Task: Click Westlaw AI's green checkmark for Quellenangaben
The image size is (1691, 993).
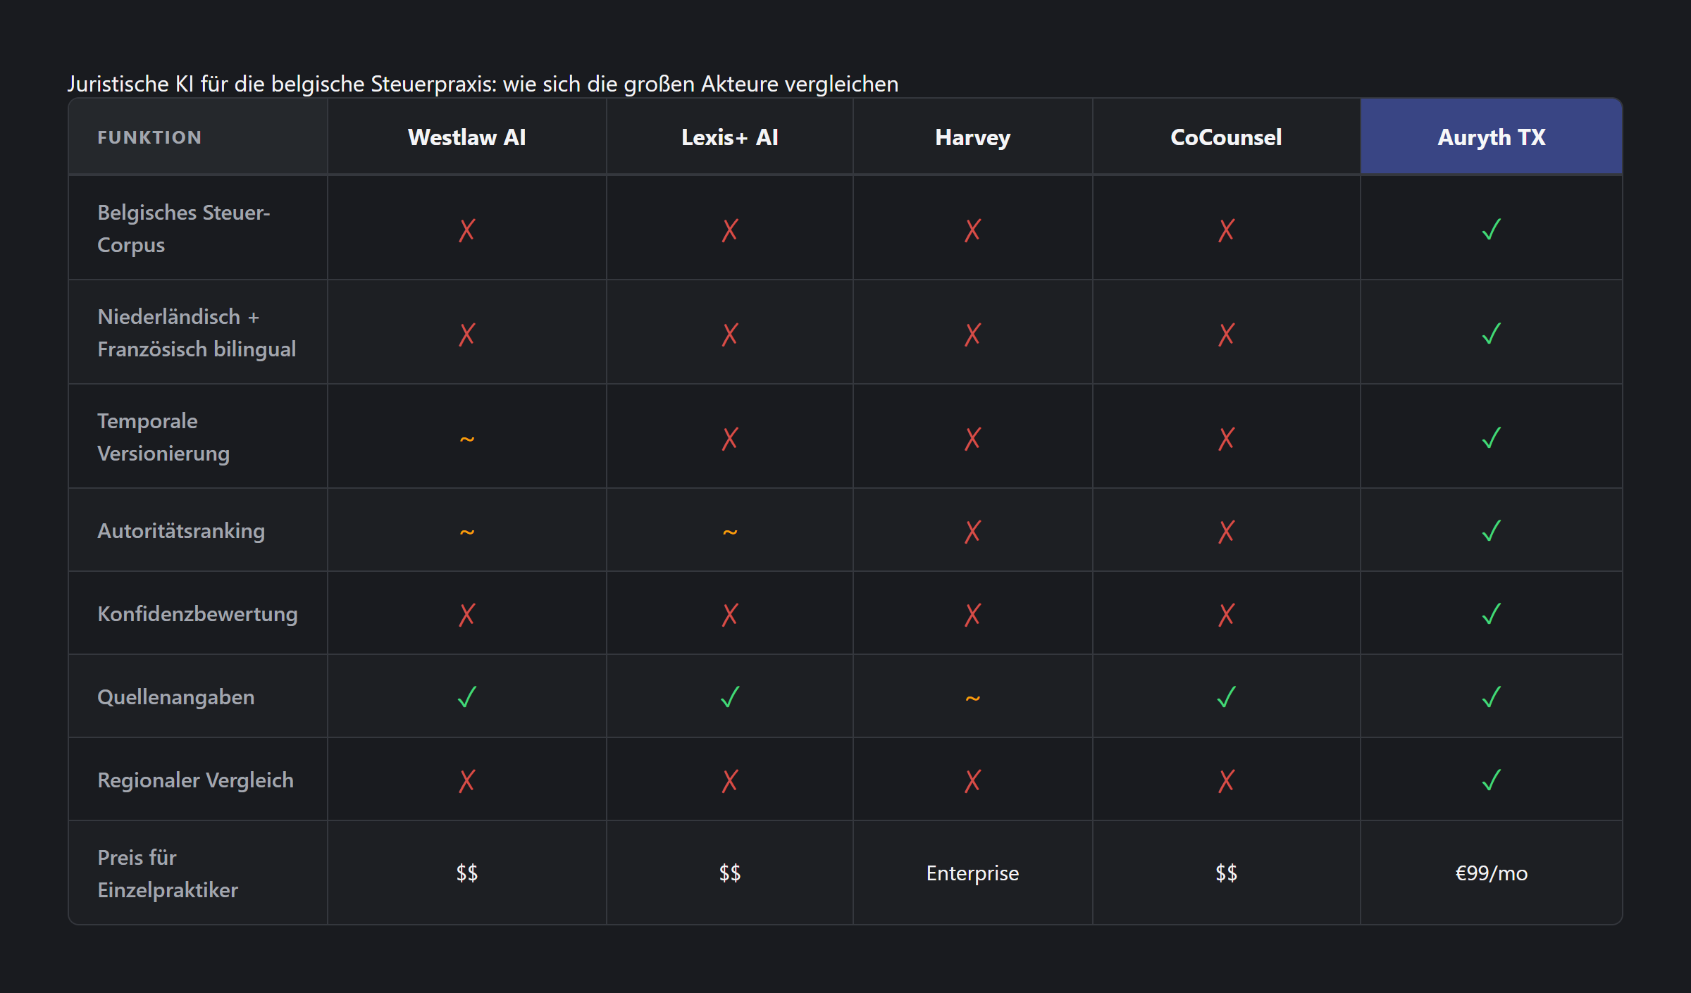Action: coord(466,697)
